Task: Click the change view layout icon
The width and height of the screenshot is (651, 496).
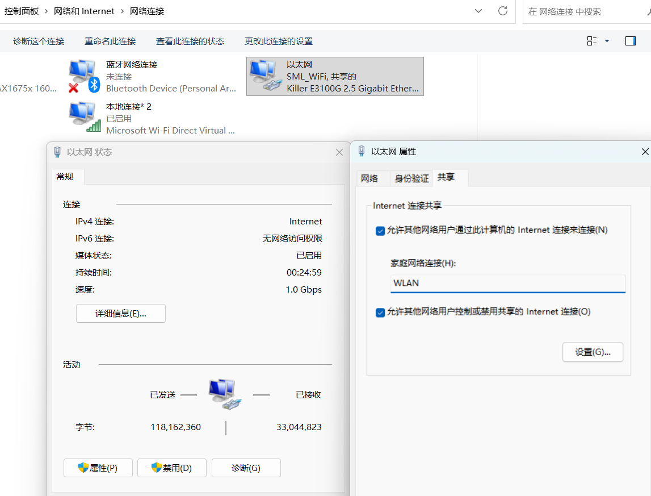Action: [x=591, y=41]
